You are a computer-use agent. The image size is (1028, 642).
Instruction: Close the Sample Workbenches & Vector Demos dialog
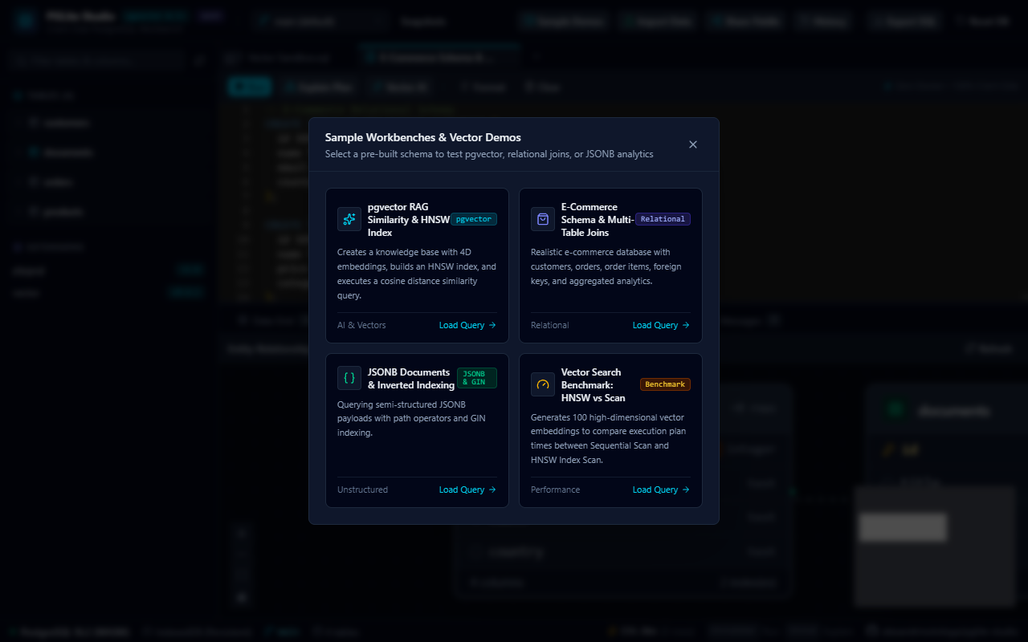click(x=693, y=144)
